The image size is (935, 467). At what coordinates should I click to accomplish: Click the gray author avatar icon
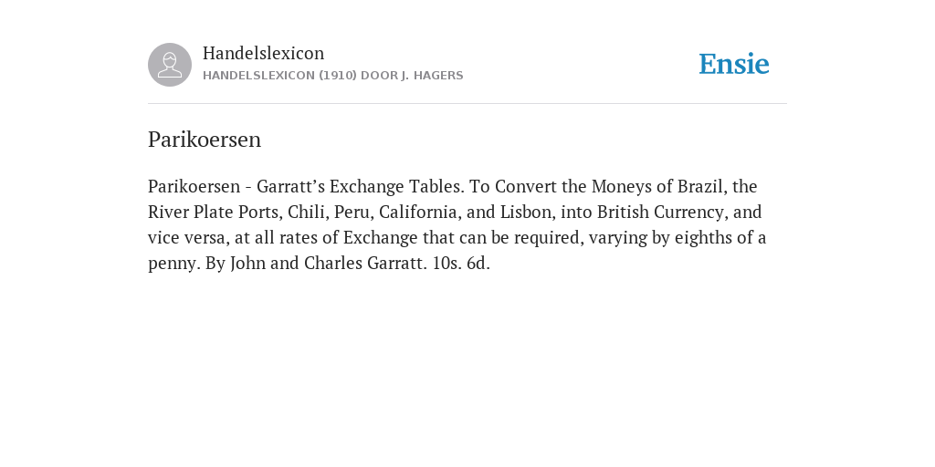coord(170,65)
